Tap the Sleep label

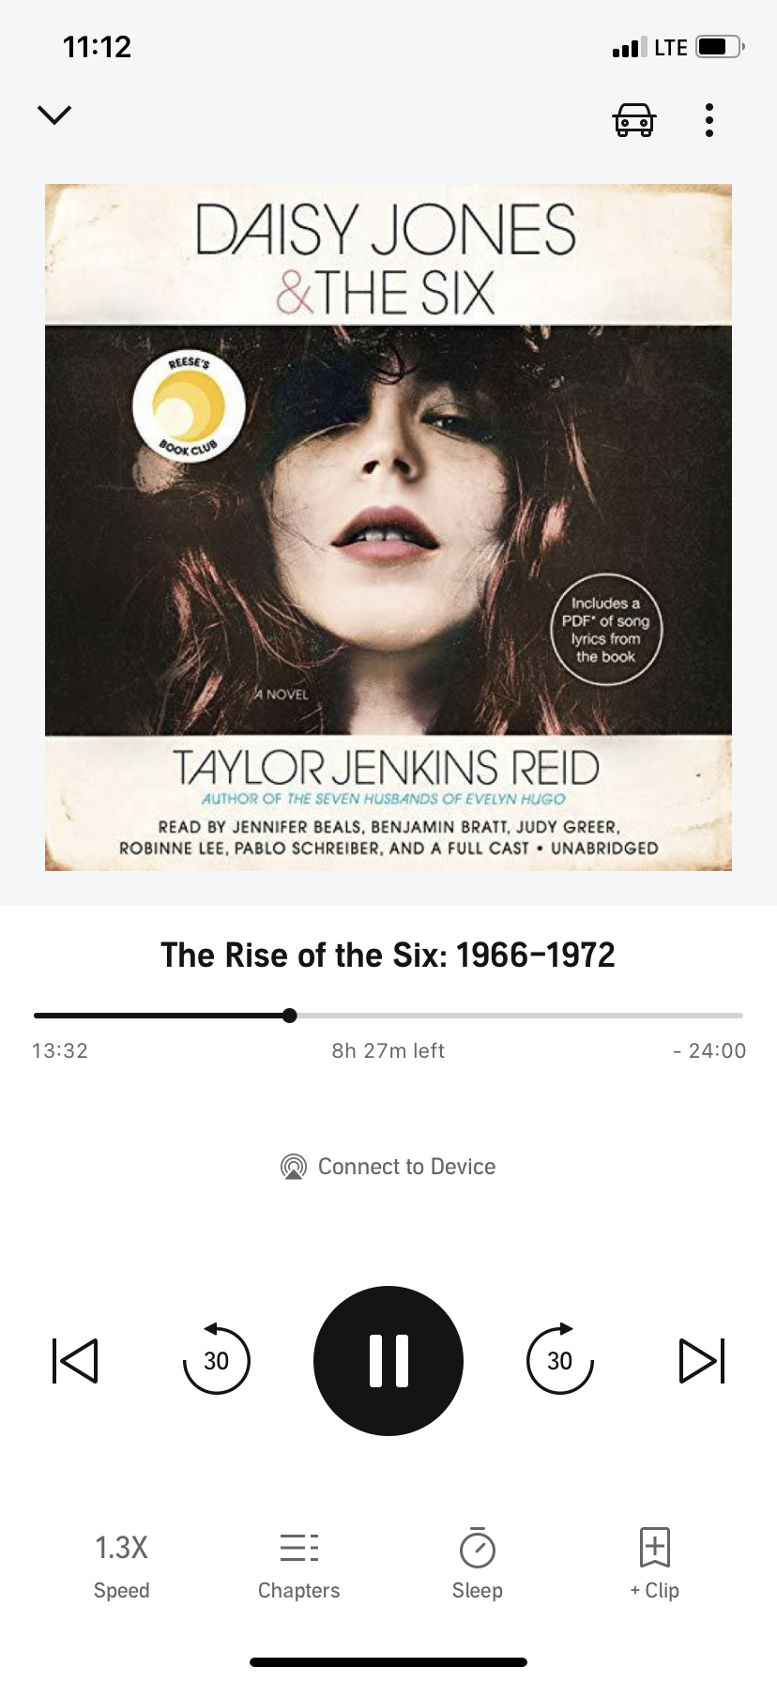[x=478, y=1590]
